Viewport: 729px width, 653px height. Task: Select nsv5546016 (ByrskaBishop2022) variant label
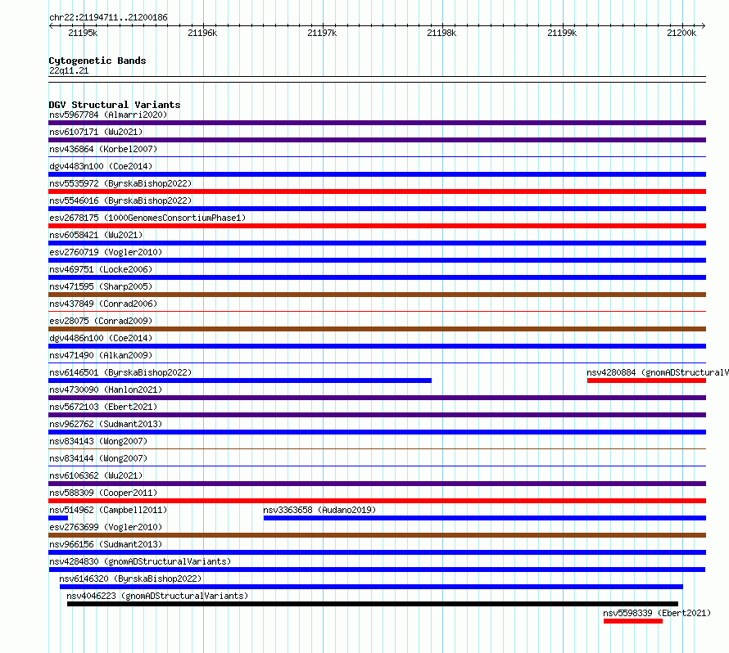pos(120,200)
